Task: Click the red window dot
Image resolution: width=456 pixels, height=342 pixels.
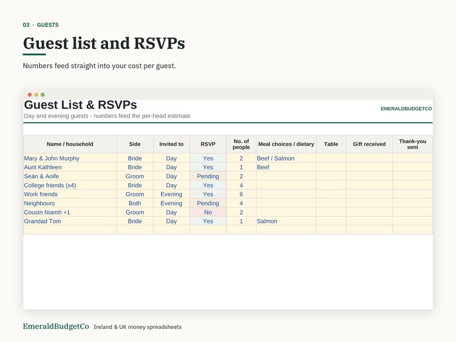Action: [x=30, y=95]
